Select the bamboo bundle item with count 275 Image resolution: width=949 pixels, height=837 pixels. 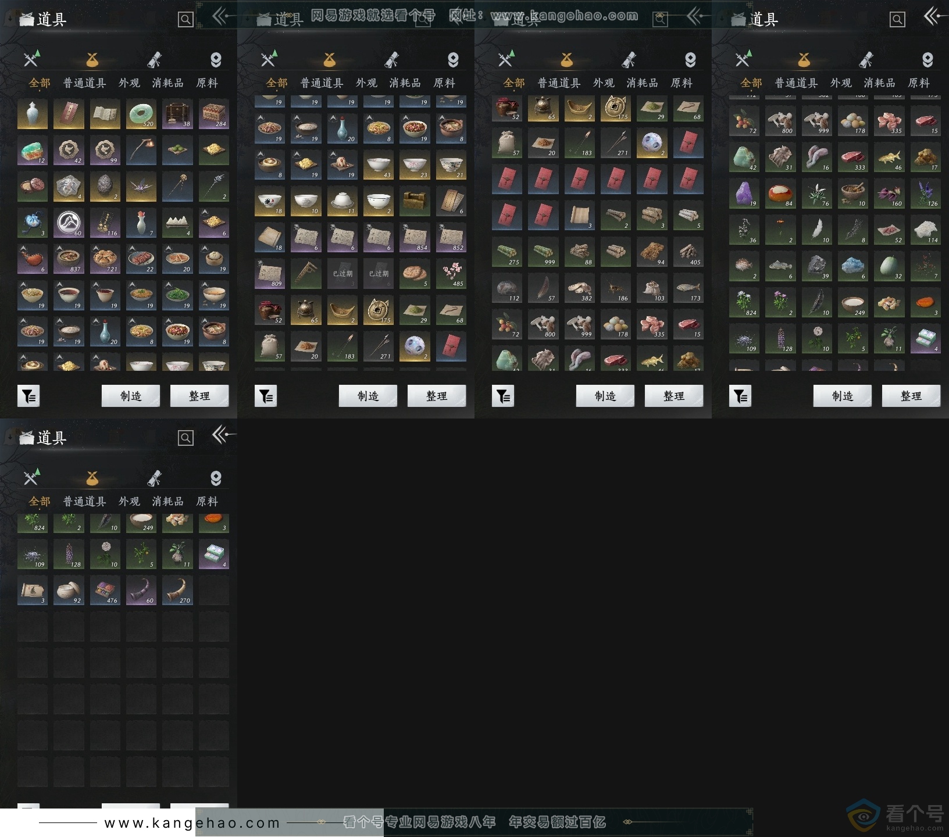507,252
